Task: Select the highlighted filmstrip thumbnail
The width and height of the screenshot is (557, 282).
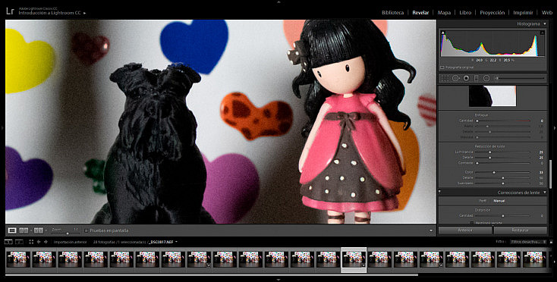Action: [354, 260]
